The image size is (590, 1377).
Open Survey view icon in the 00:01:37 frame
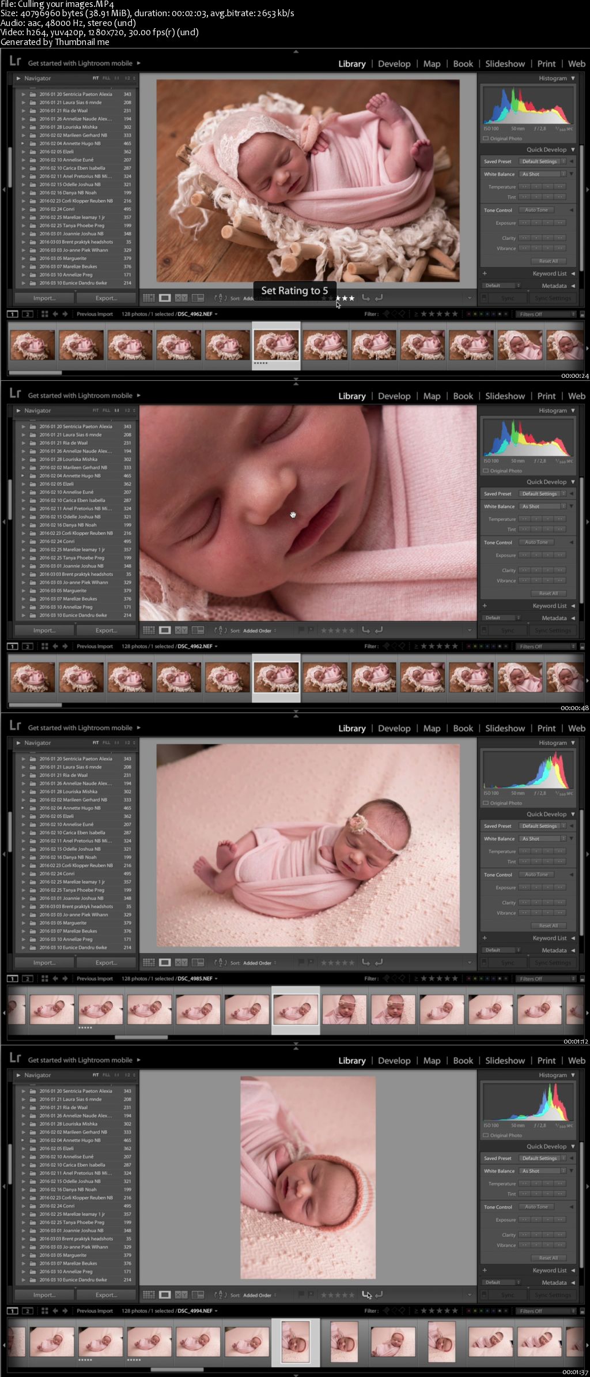coord(198,1295)
